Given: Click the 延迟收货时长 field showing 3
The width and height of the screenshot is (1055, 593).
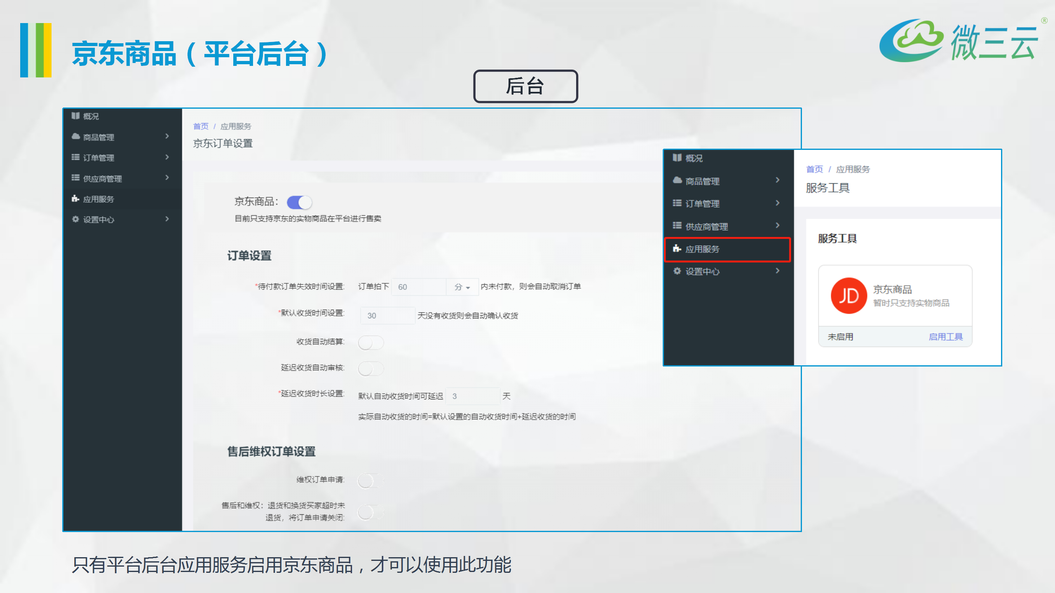Looking at the screenshot, I should [473, 396].
